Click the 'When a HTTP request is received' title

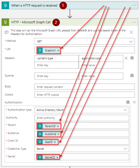34,5
